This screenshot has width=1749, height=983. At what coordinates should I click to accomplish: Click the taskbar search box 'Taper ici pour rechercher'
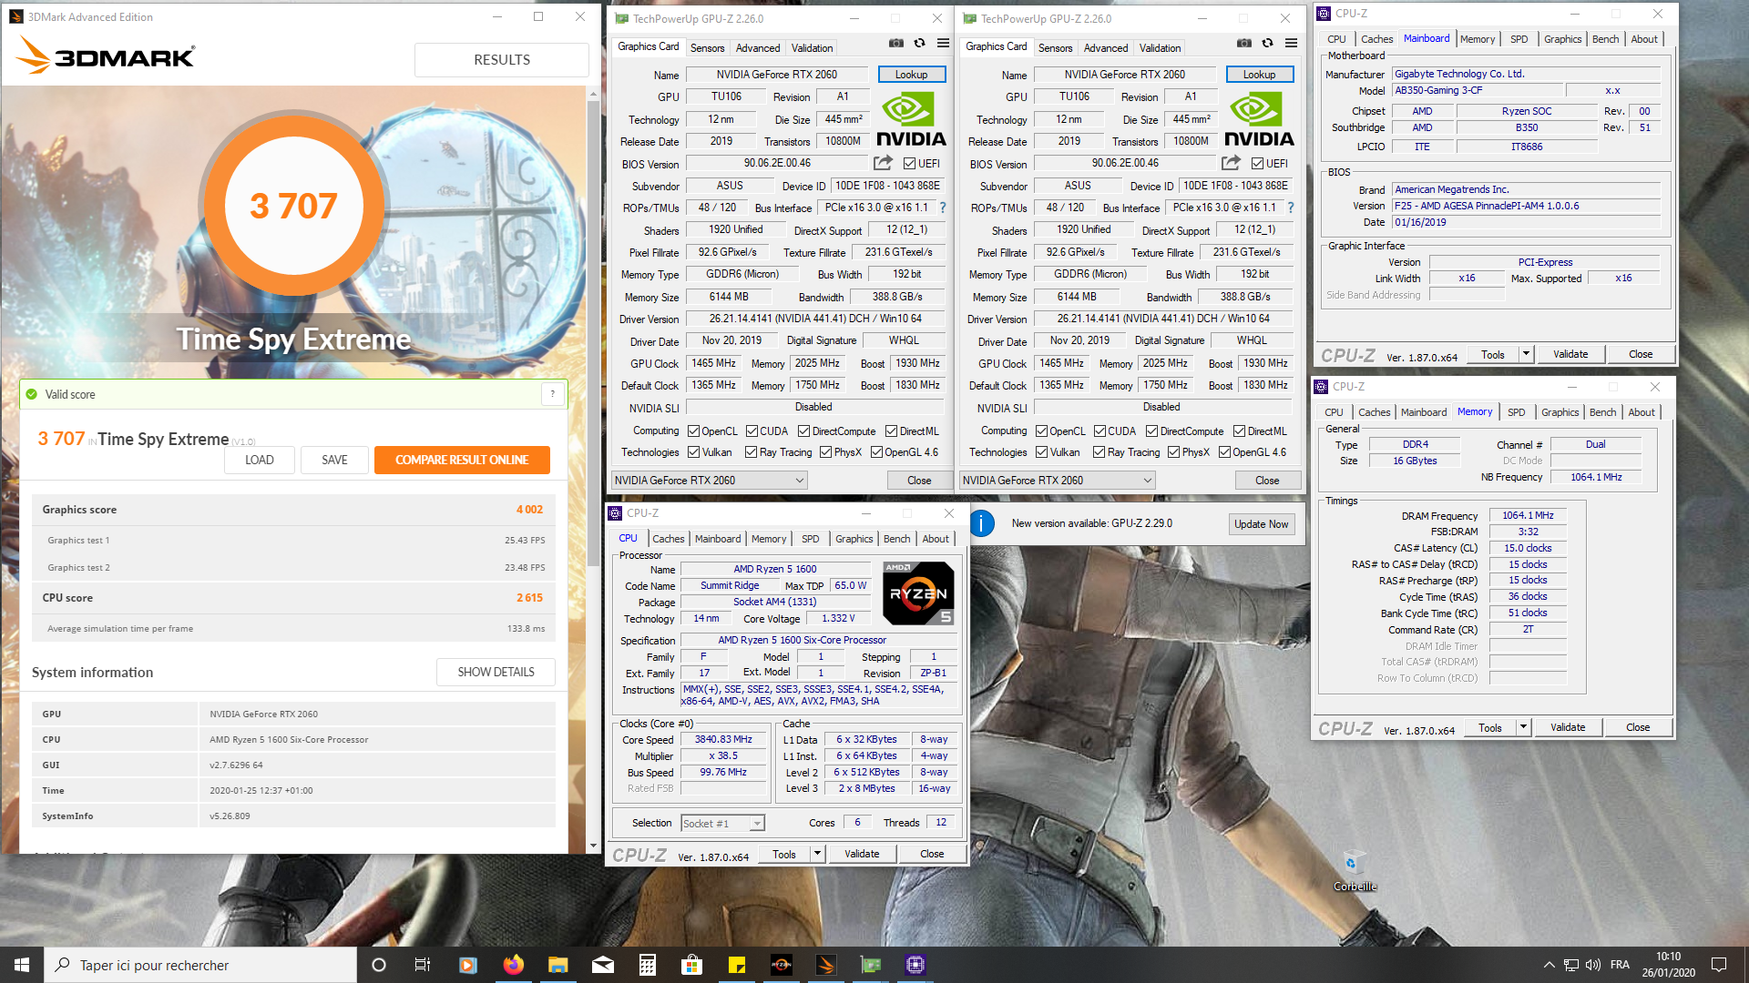pos(200,965)
